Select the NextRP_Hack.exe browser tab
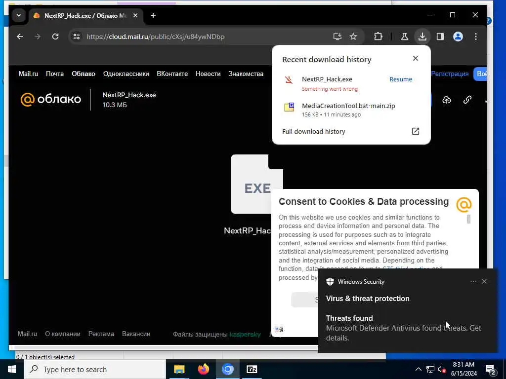The width and height of the screenshot is (506, 379). coord(84,15)
